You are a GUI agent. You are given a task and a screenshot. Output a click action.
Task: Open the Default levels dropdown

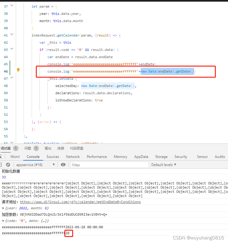coord(164,165)
